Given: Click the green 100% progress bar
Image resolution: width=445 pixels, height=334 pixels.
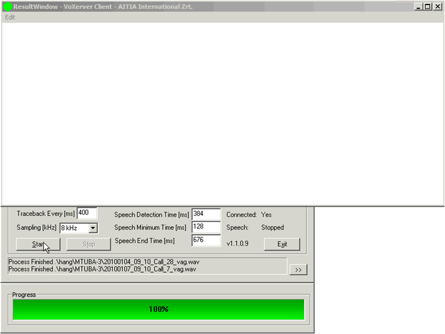Looking at the screenshot, I should [x=158, y=309].
